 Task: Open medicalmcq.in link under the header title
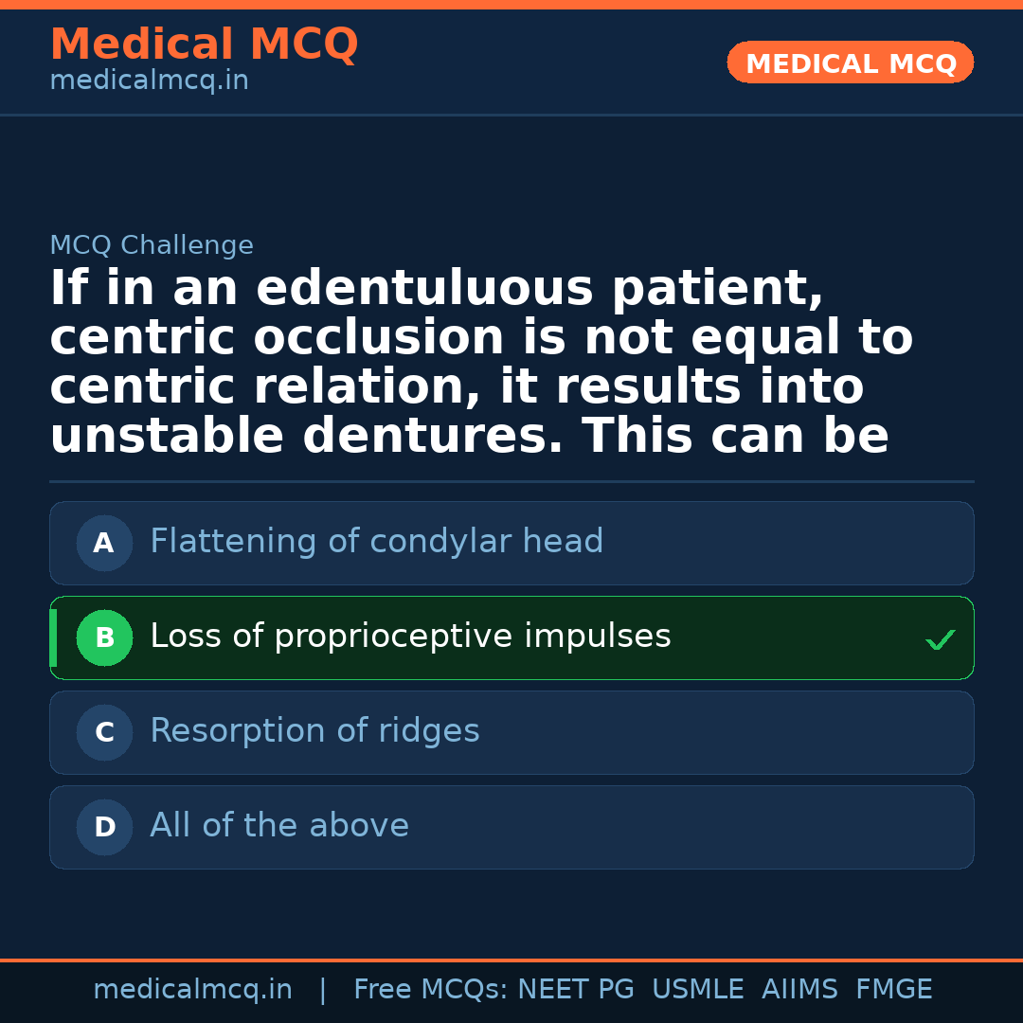[x=149, y=81]
